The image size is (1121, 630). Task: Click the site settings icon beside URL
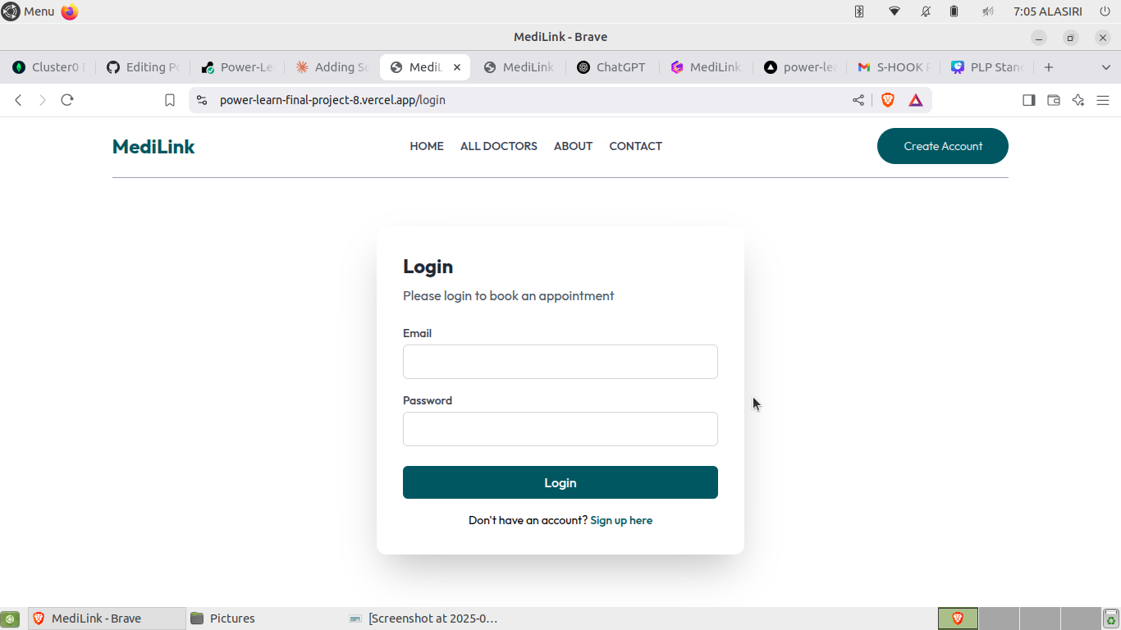(202, 100)
